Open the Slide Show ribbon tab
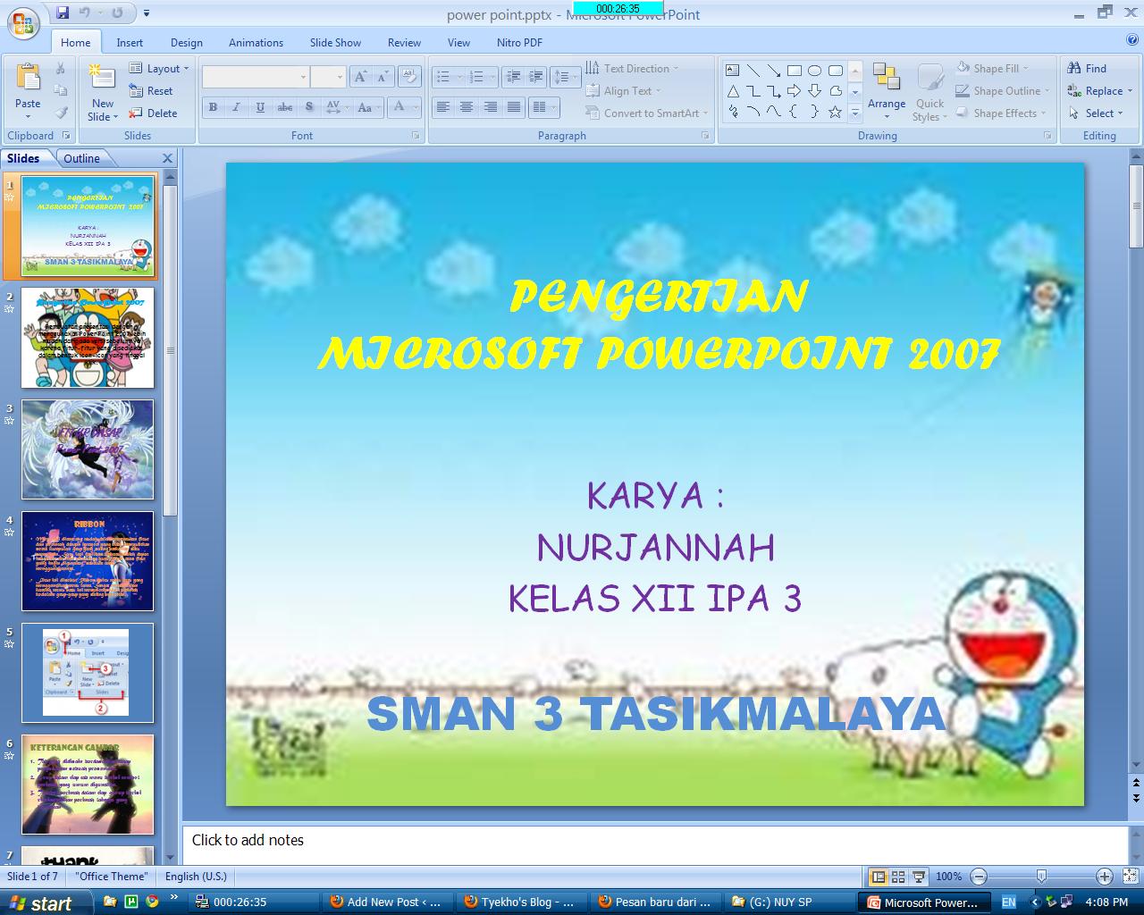Viewport: 1144px width, 915px height. point(335,43)
